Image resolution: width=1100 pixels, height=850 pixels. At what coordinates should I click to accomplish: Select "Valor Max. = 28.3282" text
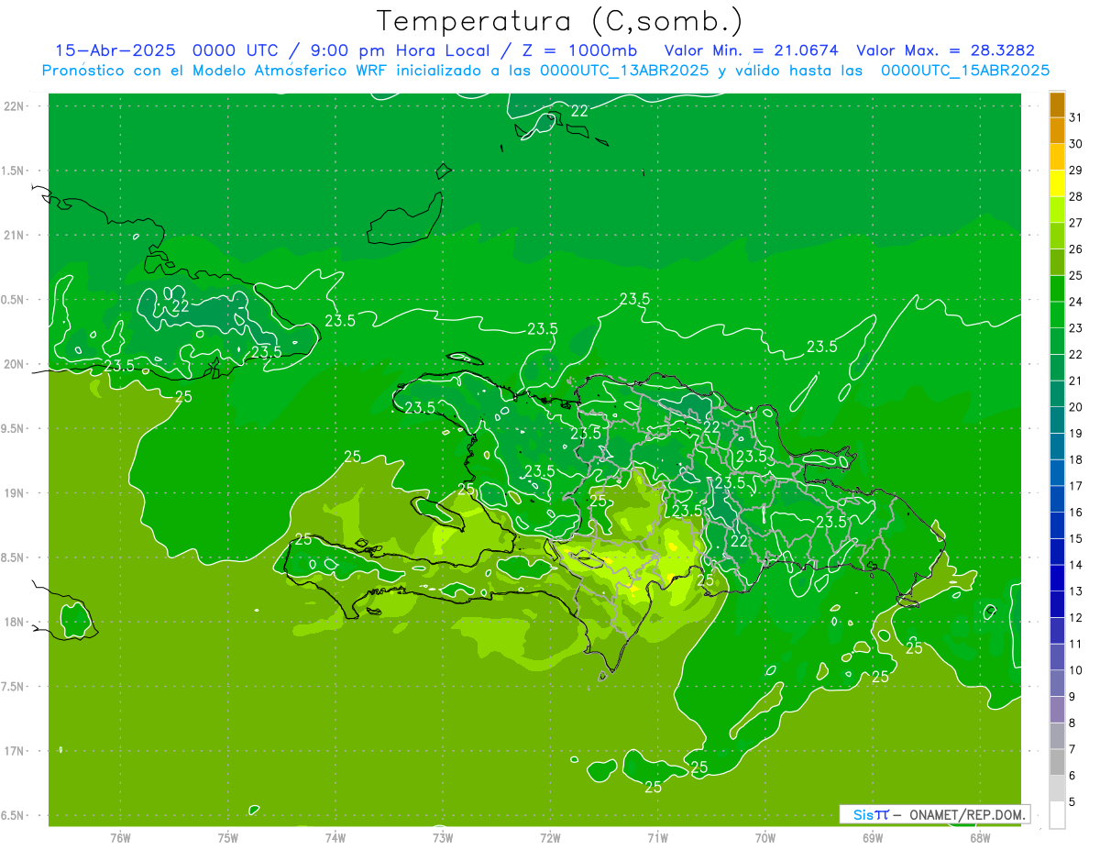pyautogui.click(x=945, y=50)
